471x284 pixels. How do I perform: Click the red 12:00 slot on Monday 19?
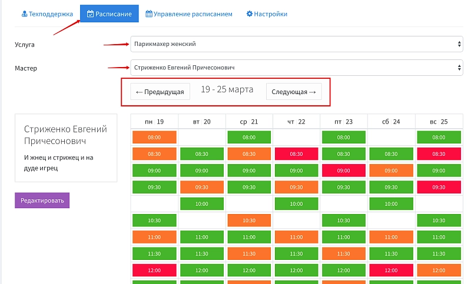click(154, 270)
